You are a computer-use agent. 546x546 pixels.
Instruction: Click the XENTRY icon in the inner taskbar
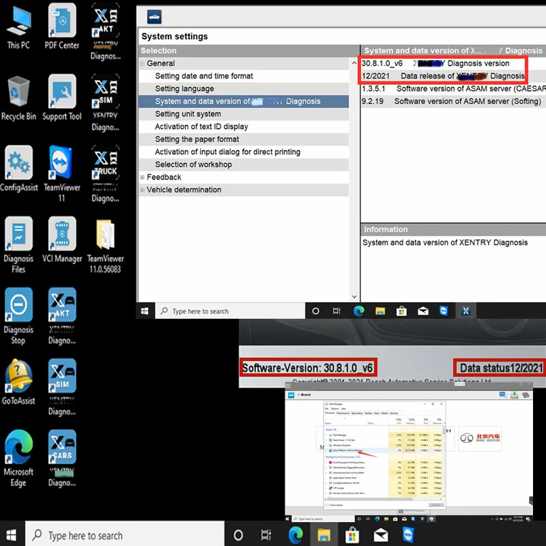click(465, 311)
